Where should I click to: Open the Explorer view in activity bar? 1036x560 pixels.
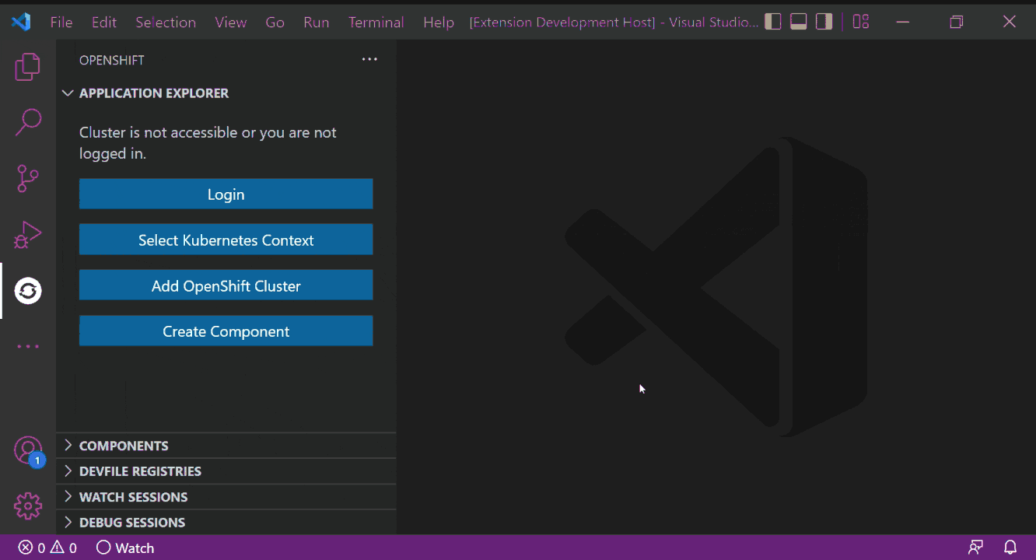click(28, 67)
